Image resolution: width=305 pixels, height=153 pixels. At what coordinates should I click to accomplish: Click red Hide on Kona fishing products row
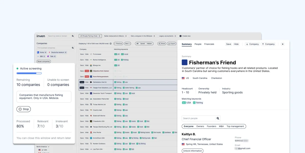[x=87, y=76]
